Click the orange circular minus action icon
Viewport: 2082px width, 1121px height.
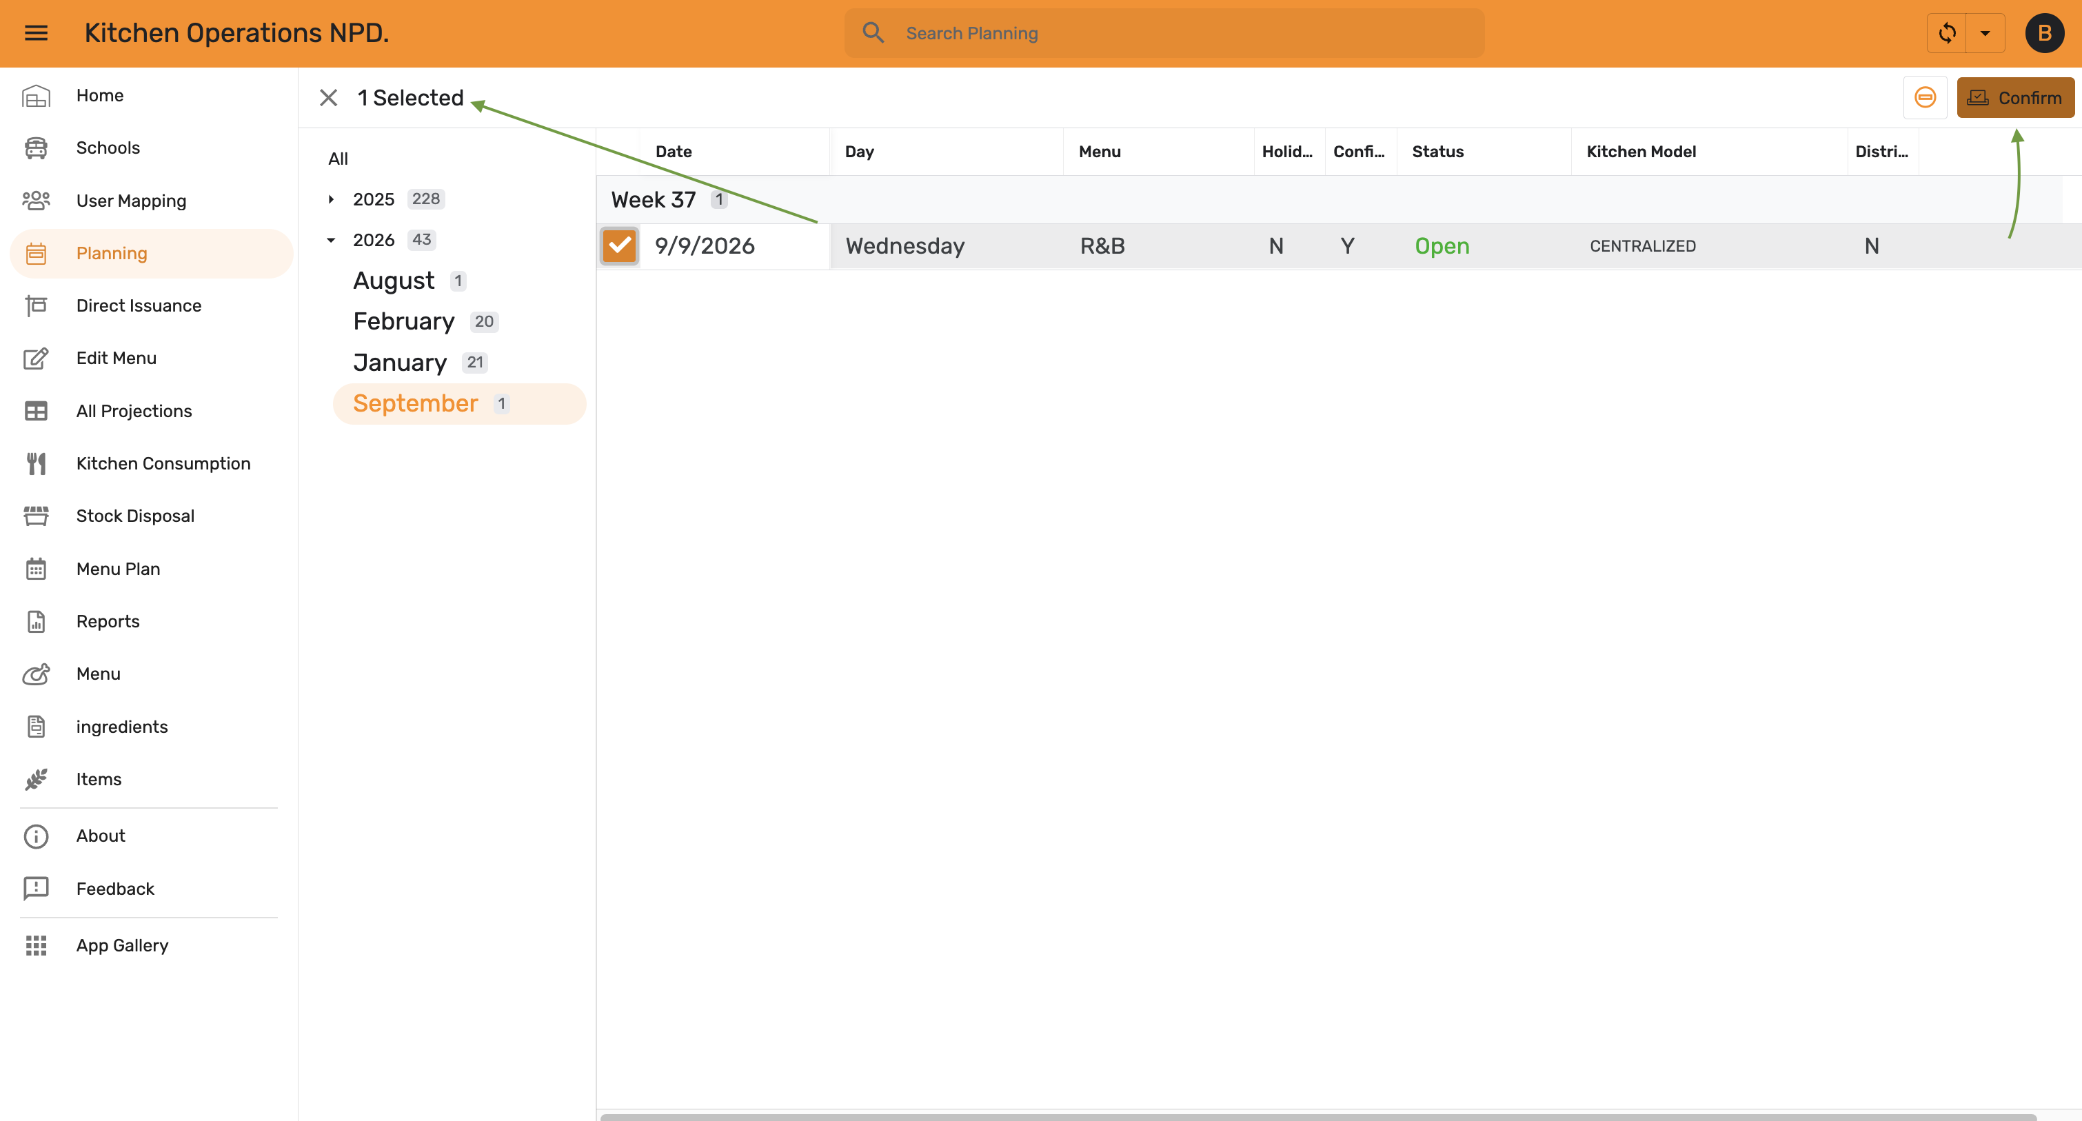click(x=1926, y=98)
